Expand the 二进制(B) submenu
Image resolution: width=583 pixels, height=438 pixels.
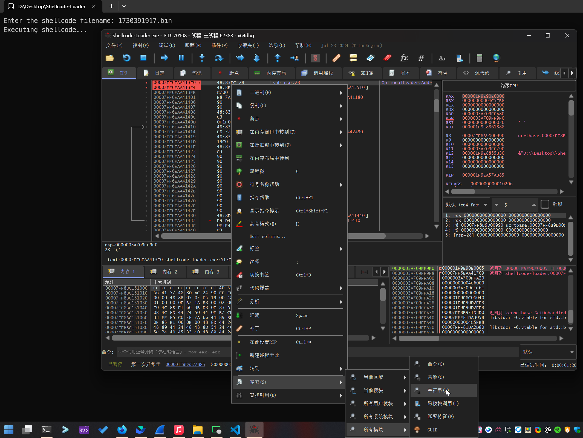[289, 93]
